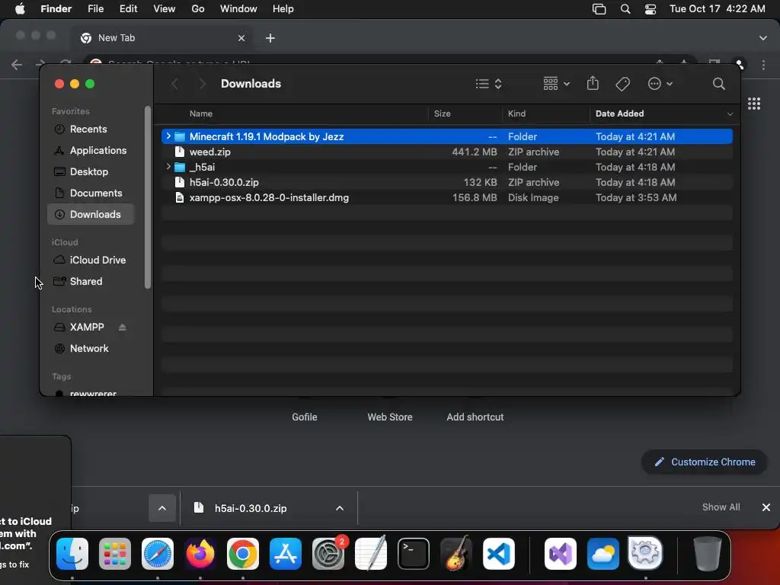
Task: Select Recents in the sidebar
Action: [x=91, y=129]
